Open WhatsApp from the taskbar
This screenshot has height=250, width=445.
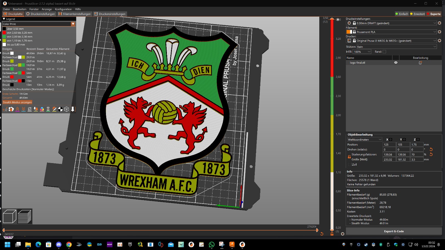coord(212,244)
